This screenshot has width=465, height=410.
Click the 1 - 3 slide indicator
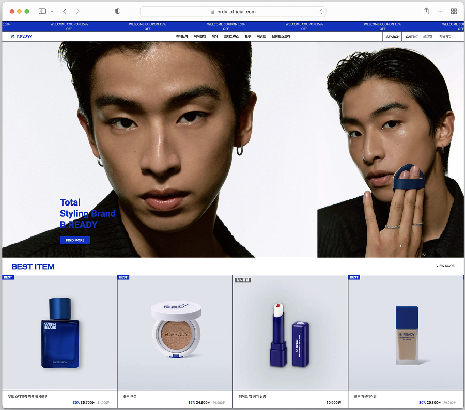click(x=402, y=246)
